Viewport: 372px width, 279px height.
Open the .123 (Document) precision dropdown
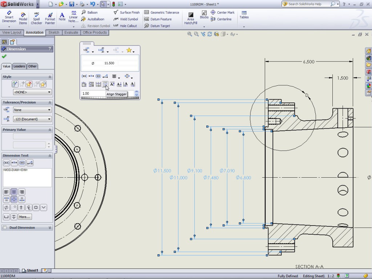32,119
